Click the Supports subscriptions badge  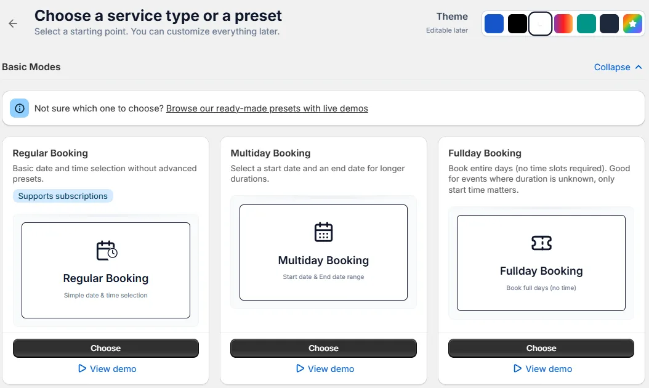(x=63, y=196)
